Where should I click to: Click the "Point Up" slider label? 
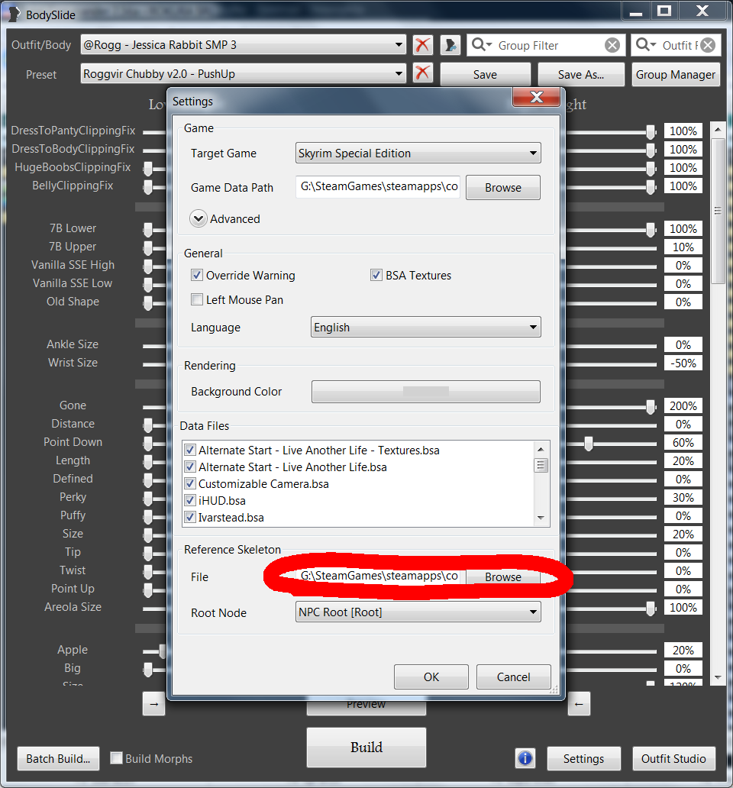[x=73, y=589]
